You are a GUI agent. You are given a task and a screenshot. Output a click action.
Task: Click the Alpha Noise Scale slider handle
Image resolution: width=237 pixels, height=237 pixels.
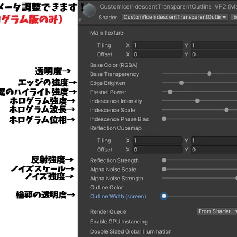coord(164,169)
